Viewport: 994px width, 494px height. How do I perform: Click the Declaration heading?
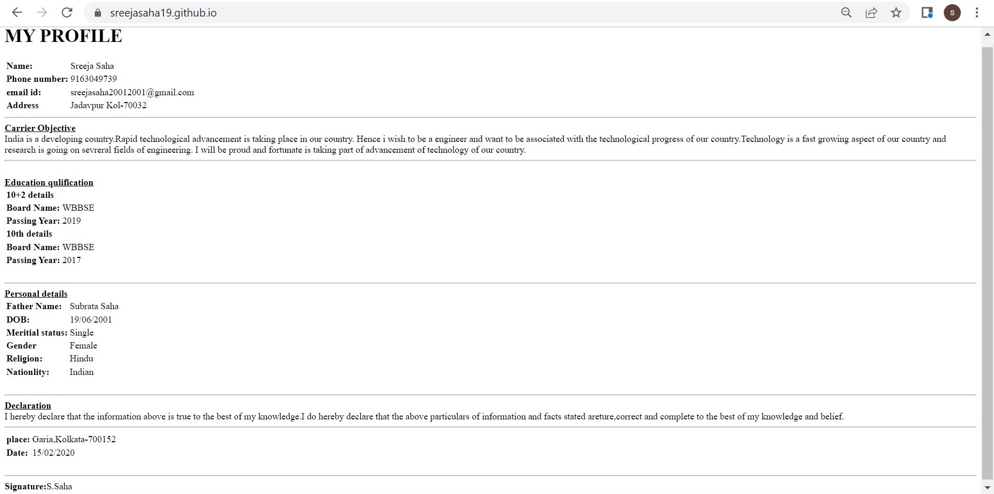28,405
